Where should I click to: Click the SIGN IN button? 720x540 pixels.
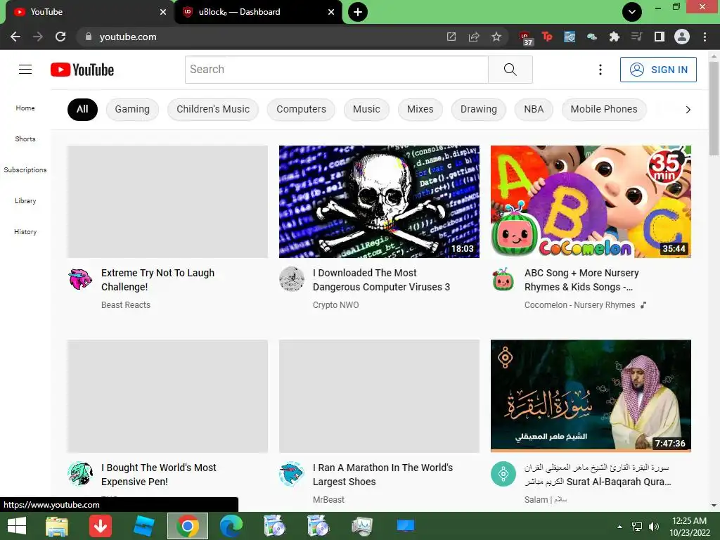tap(658, 70)
